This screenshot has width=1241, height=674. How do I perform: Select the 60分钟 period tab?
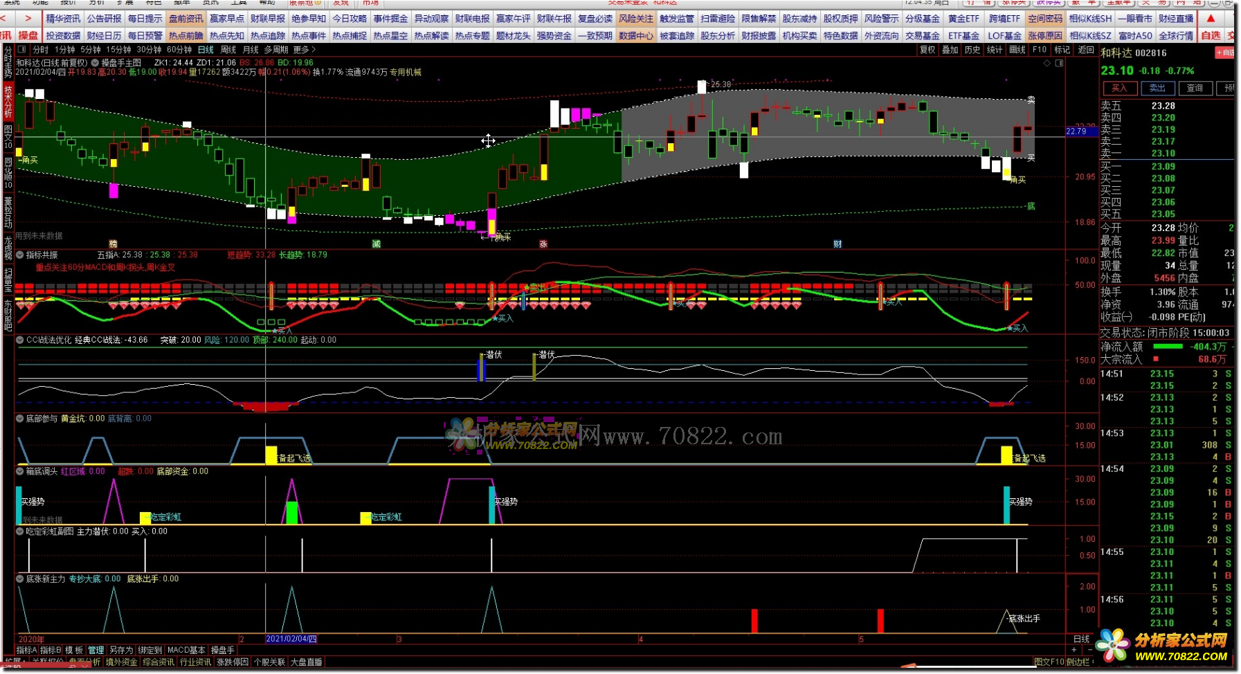(x=179, y=50)
